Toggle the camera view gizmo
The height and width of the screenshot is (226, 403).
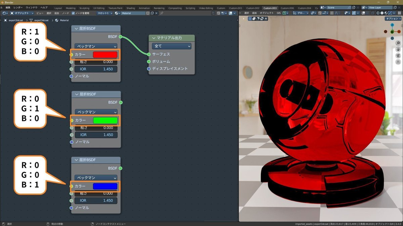click(x=398, y=56)
